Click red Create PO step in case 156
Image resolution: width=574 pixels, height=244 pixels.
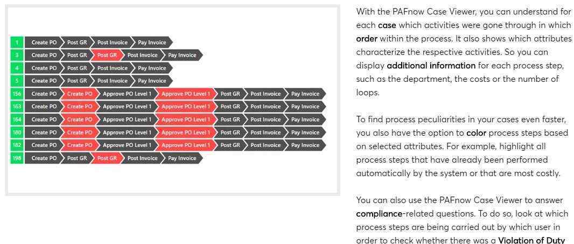[x=80, y=94]
